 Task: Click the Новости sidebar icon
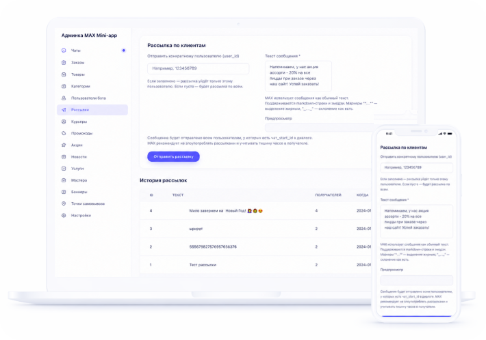click(x=64, y=157)
